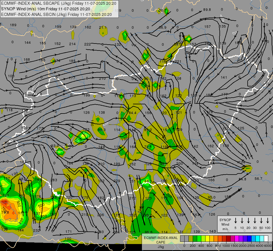Screen dimensions: 273x251
Task: Pick the pure blue swatch in CAPE scale
Action: coord(249,239)
